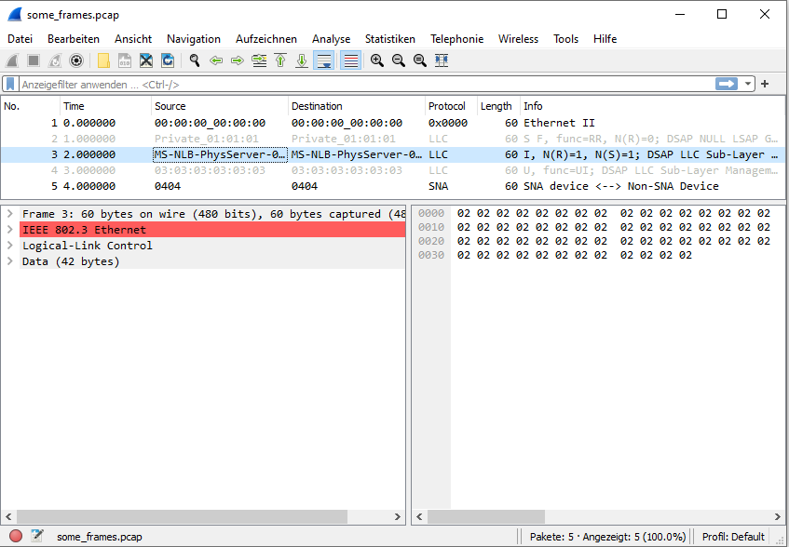Open the Datei menu
The width and height of the screenshot is (789, 547).
point(20,39)
